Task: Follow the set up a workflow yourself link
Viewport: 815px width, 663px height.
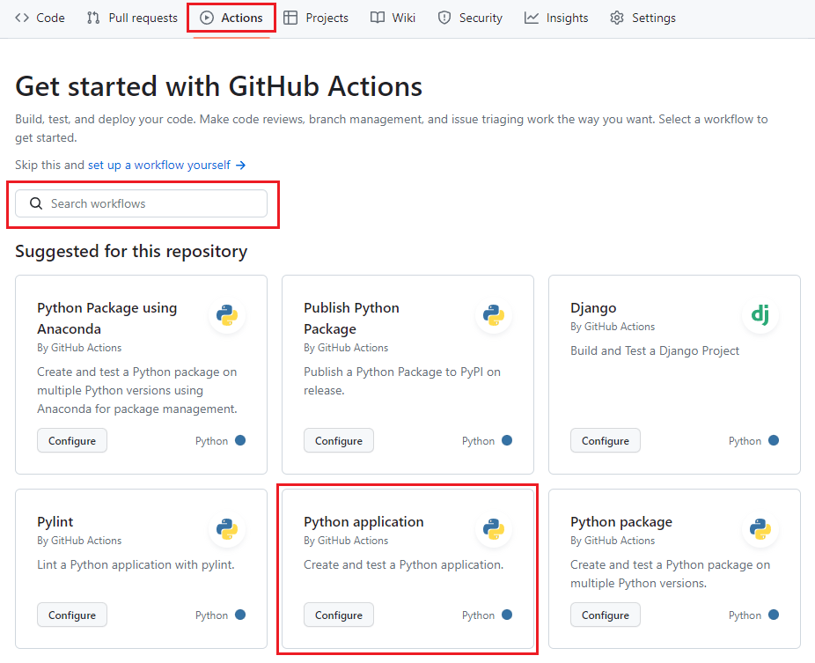Action: (167, 165)
